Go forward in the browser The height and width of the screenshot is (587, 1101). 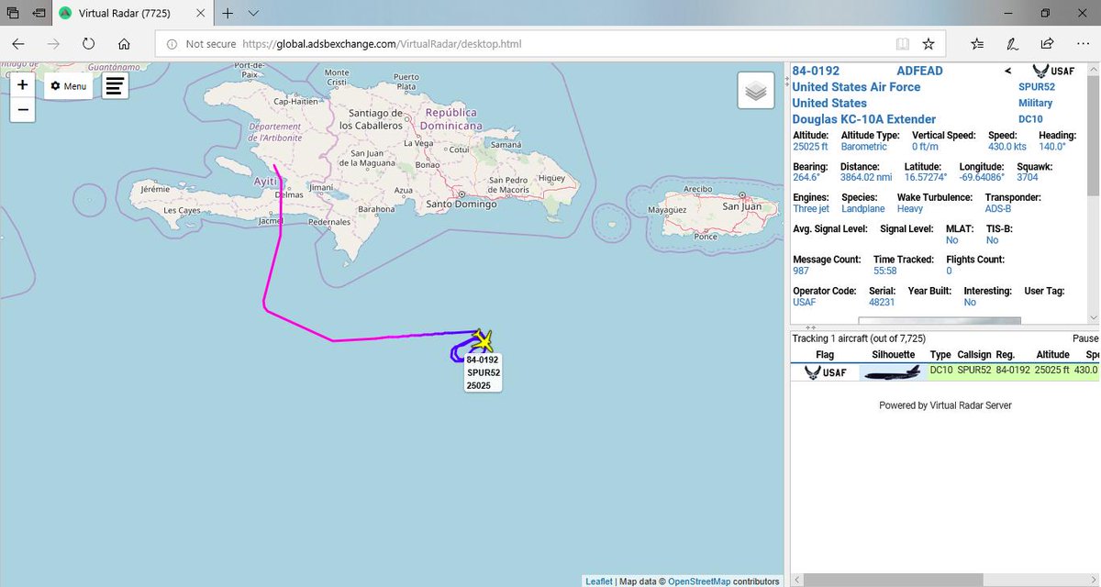(53, 43)
